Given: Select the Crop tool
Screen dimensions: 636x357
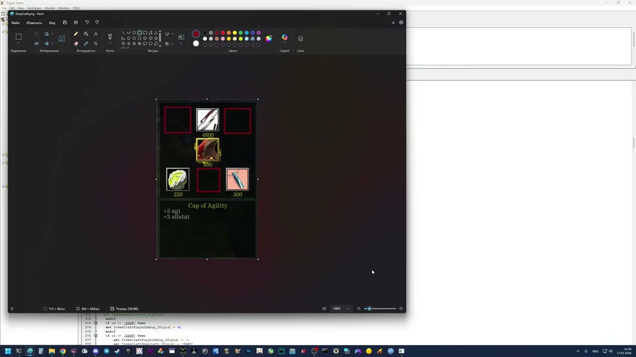Looking at the screenshot, I should coord(36,34).
